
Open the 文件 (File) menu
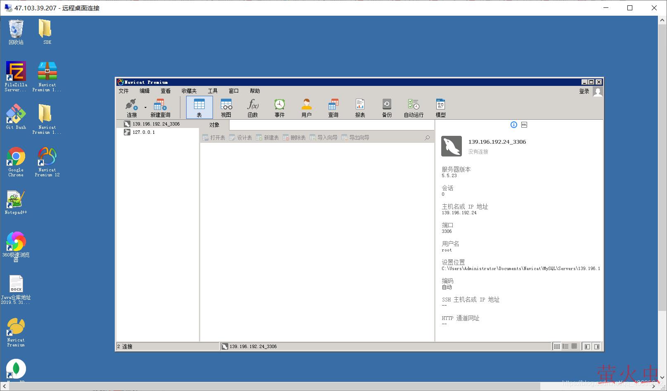click(x=123, y=91)
